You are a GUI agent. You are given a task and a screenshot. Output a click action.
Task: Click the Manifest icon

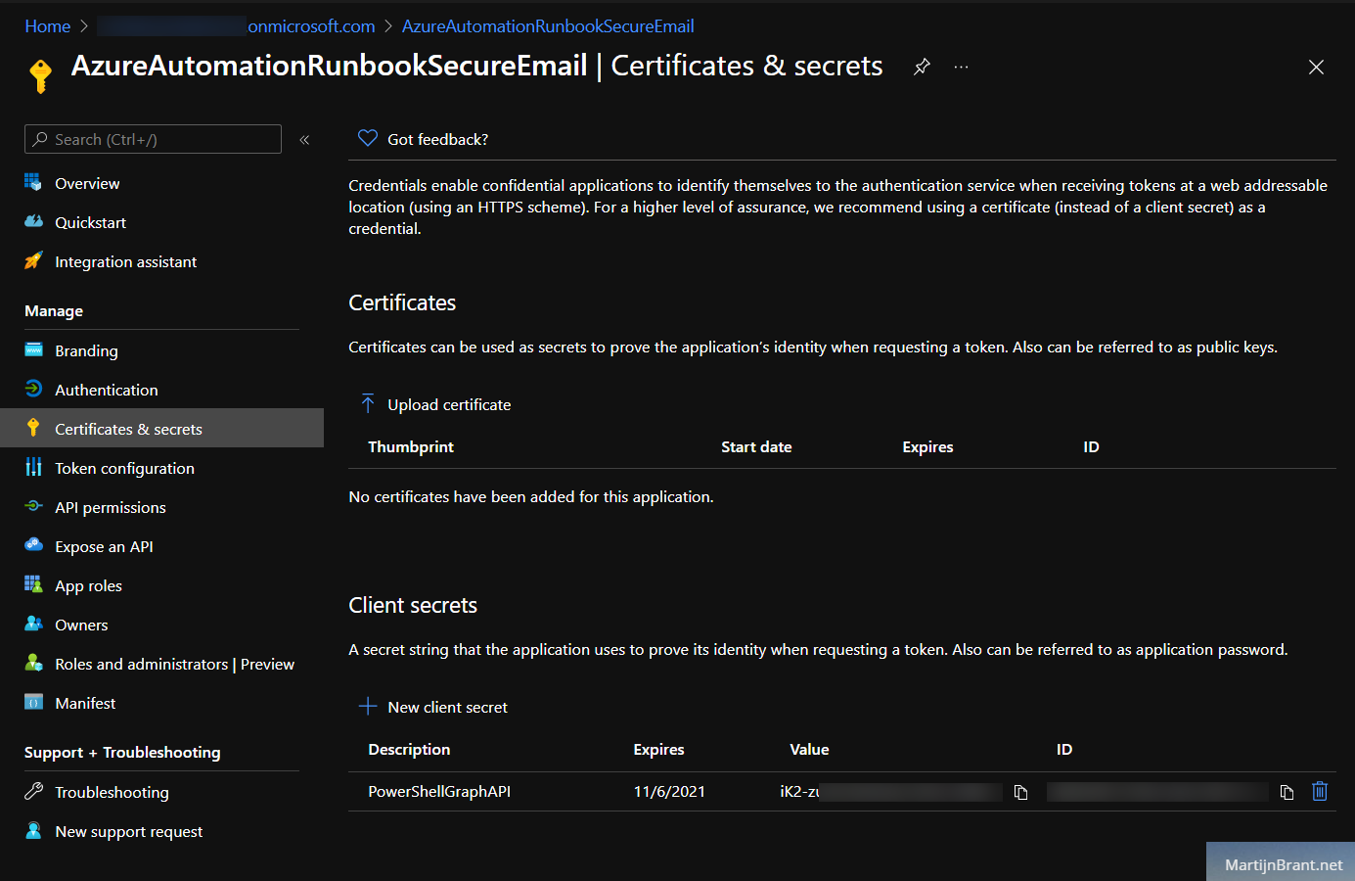tap(33, 702)
